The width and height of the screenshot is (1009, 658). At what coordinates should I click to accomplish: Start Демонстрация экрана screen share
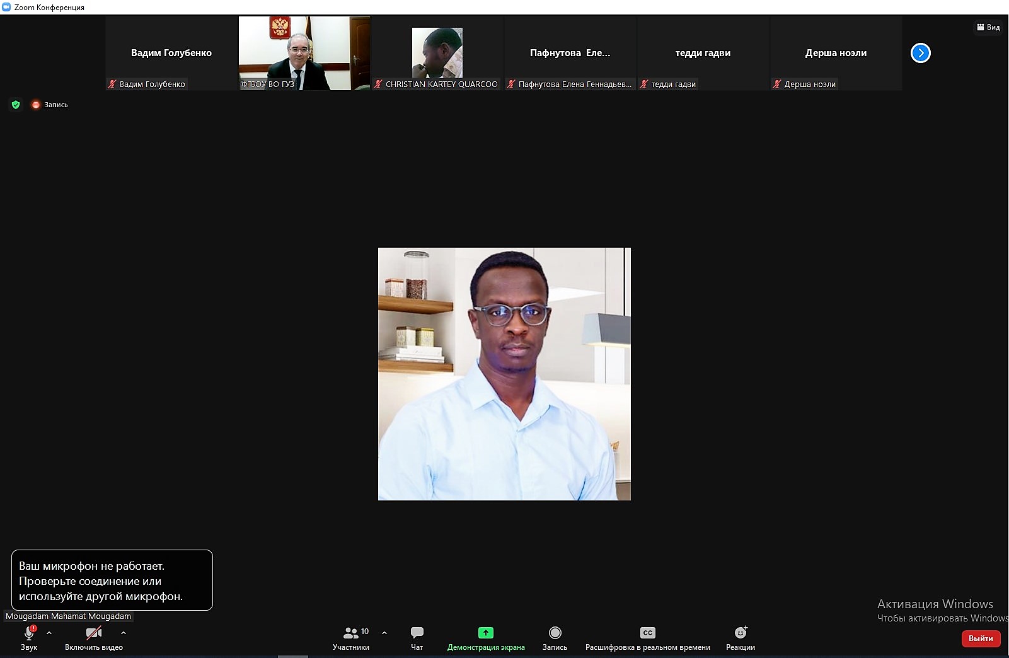click(x=486, y=638)
